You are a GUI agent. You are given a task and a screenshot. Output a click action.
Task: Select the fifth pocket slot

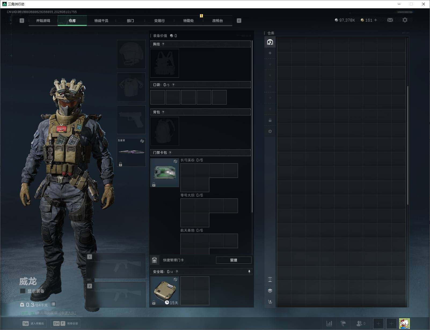(x=219, y=97)
